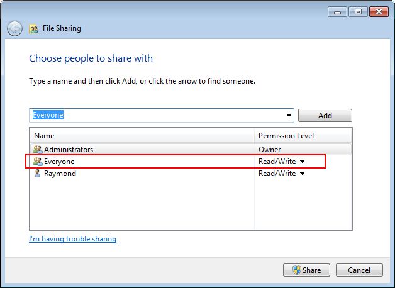Click the Everyone group icon
Image resolution: width=395 pixels, height=288 pixels.
point(38,162)
